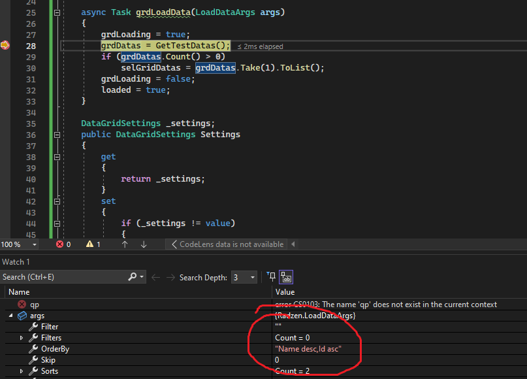Screen dimensions: 527x379
Task: Click the ToList() call on line 30
Action: [x=300, y=67]
